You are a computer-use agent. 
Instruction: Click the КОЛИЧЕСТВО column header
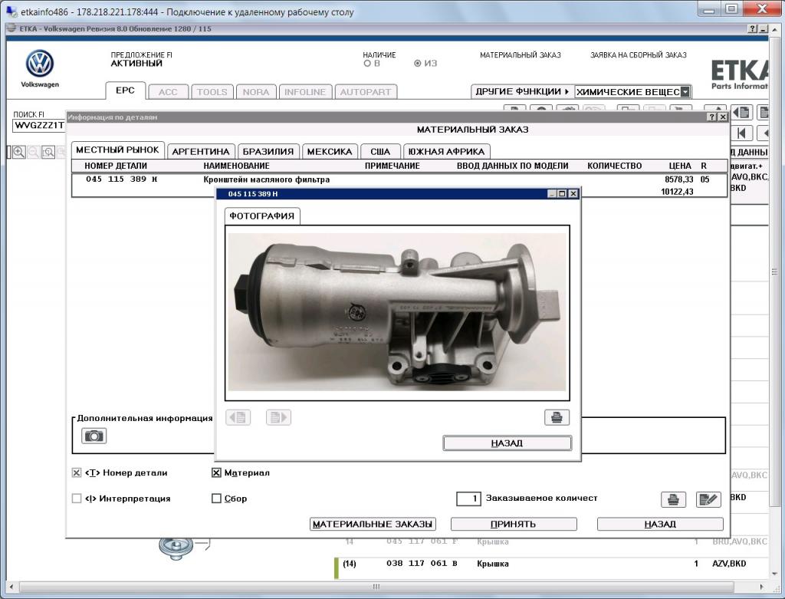pyautogui.click(x=614, y=166)
